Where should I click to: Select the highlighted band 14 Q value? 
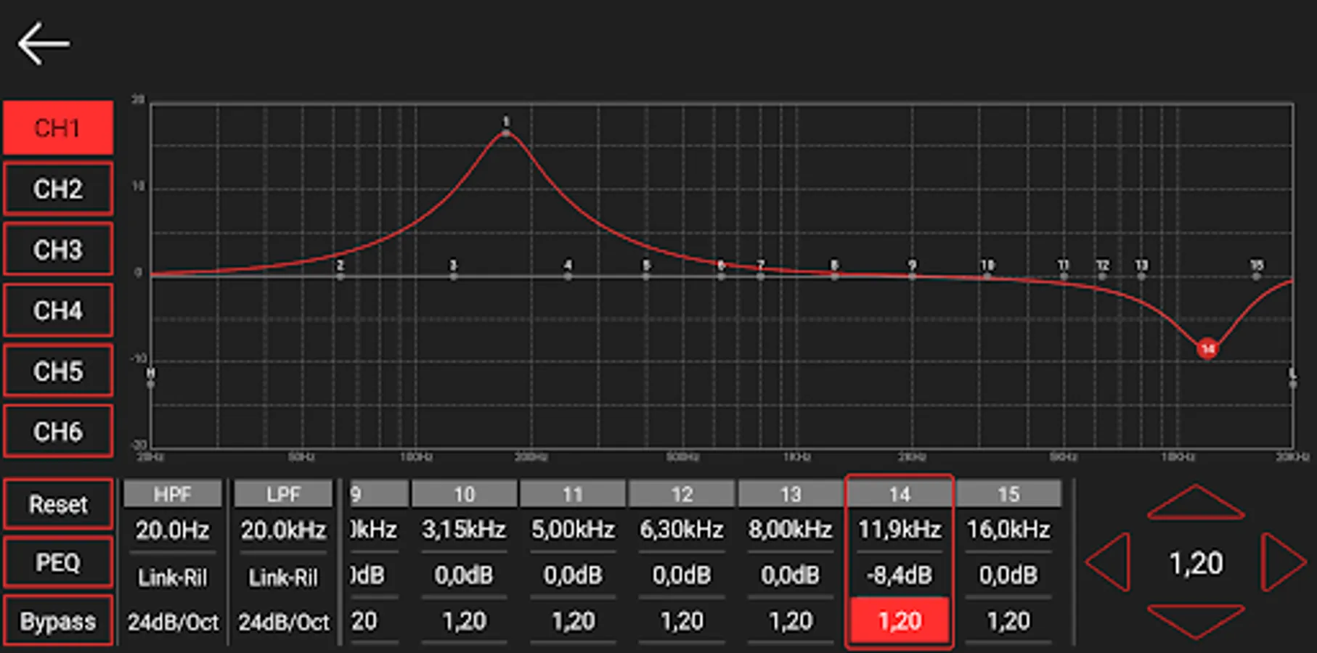click(900, 621)
